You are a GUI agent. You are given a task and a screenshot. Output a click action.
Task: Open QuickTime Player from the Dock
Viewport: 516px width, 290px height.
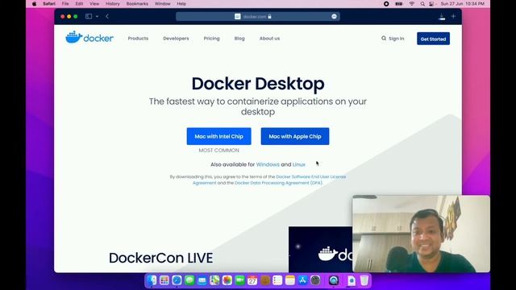pos(334,280)
